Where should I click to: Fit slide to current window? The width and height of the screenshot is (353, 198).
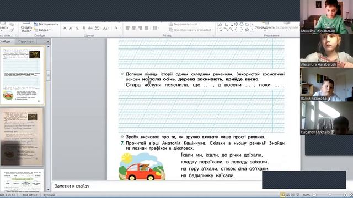(351, 195)
